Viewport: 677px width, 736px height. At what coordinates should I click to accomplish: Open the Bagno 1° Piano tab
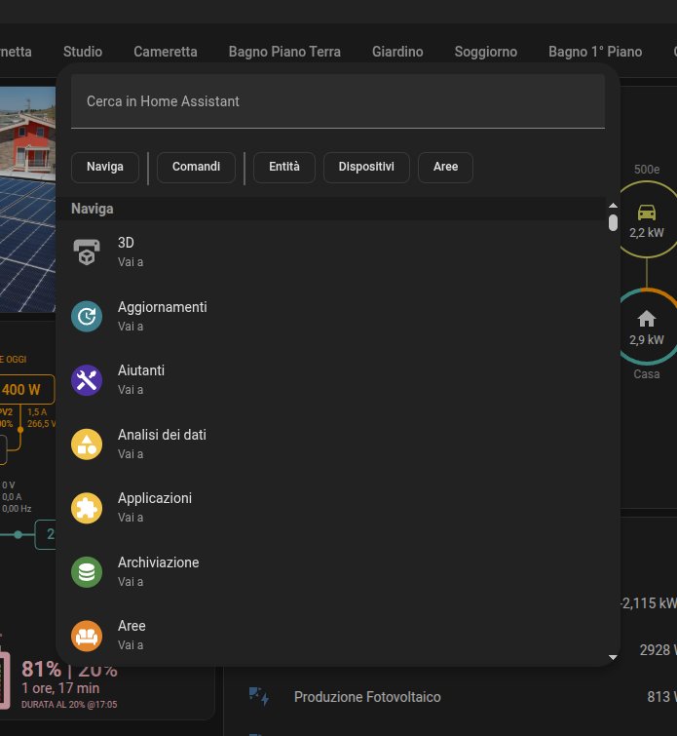point(595,52)
